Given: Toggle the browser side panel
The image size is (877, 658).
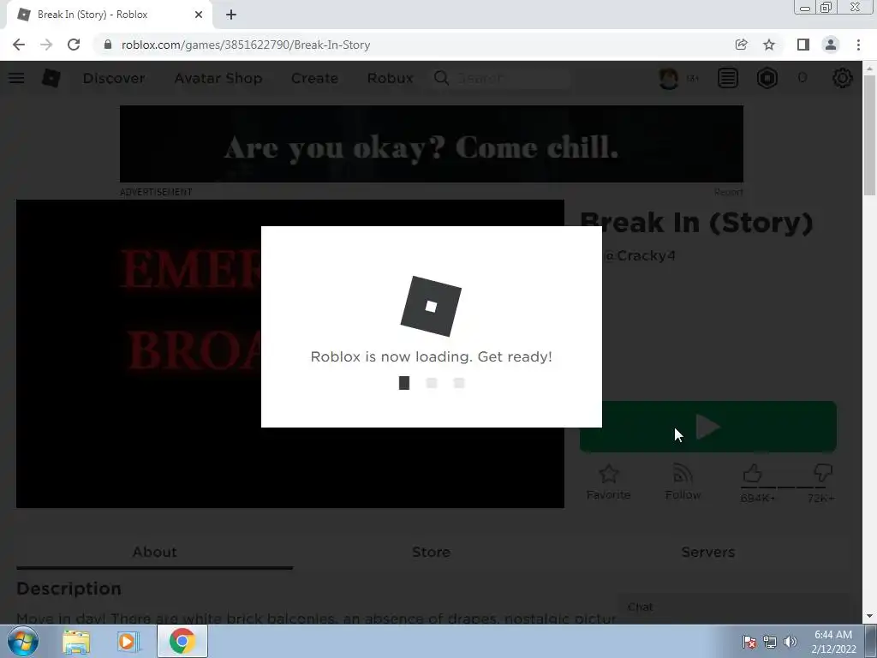Looking at the screenshot, I should [x=803, y=45].
